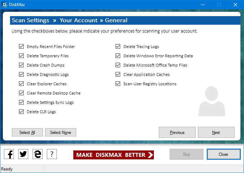Open help with the question mark icon

(x=52, y=154)
